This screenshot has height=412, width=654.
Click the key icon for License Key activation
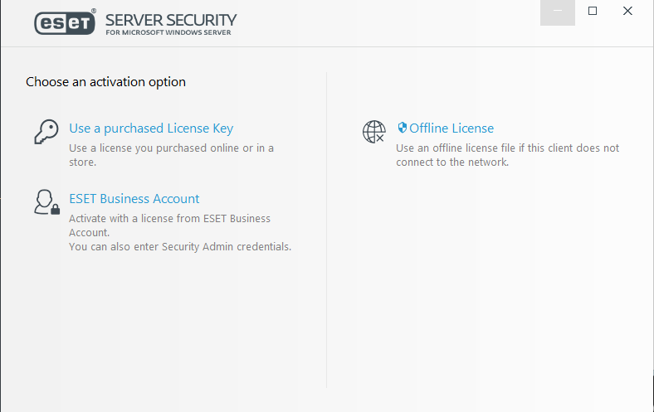[46, 132]
